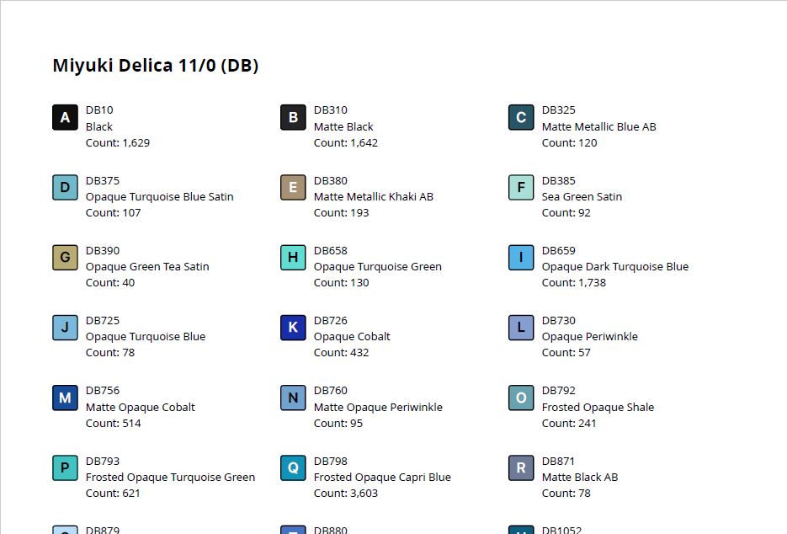The width and height of the screenshot is (787, 534).
Task: Select the light blue swatch labeled J
Action: point(66,328)
